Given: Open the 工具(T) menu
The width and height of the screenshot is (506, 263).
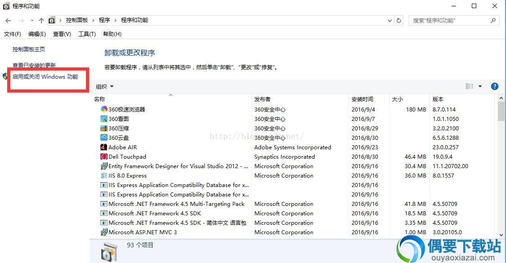Looking at the screenshot, I should pyautogui.click(x=87, y=34).
